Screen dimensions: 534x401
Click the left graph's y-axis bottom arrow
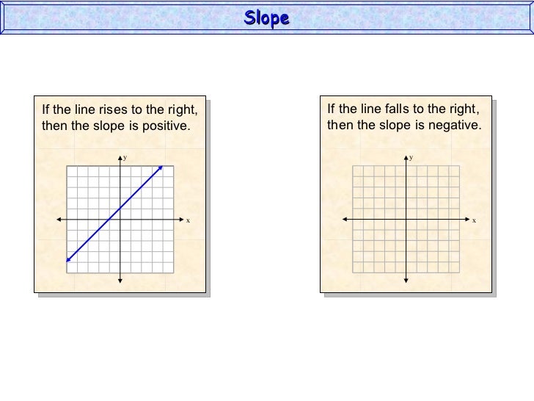120,282
